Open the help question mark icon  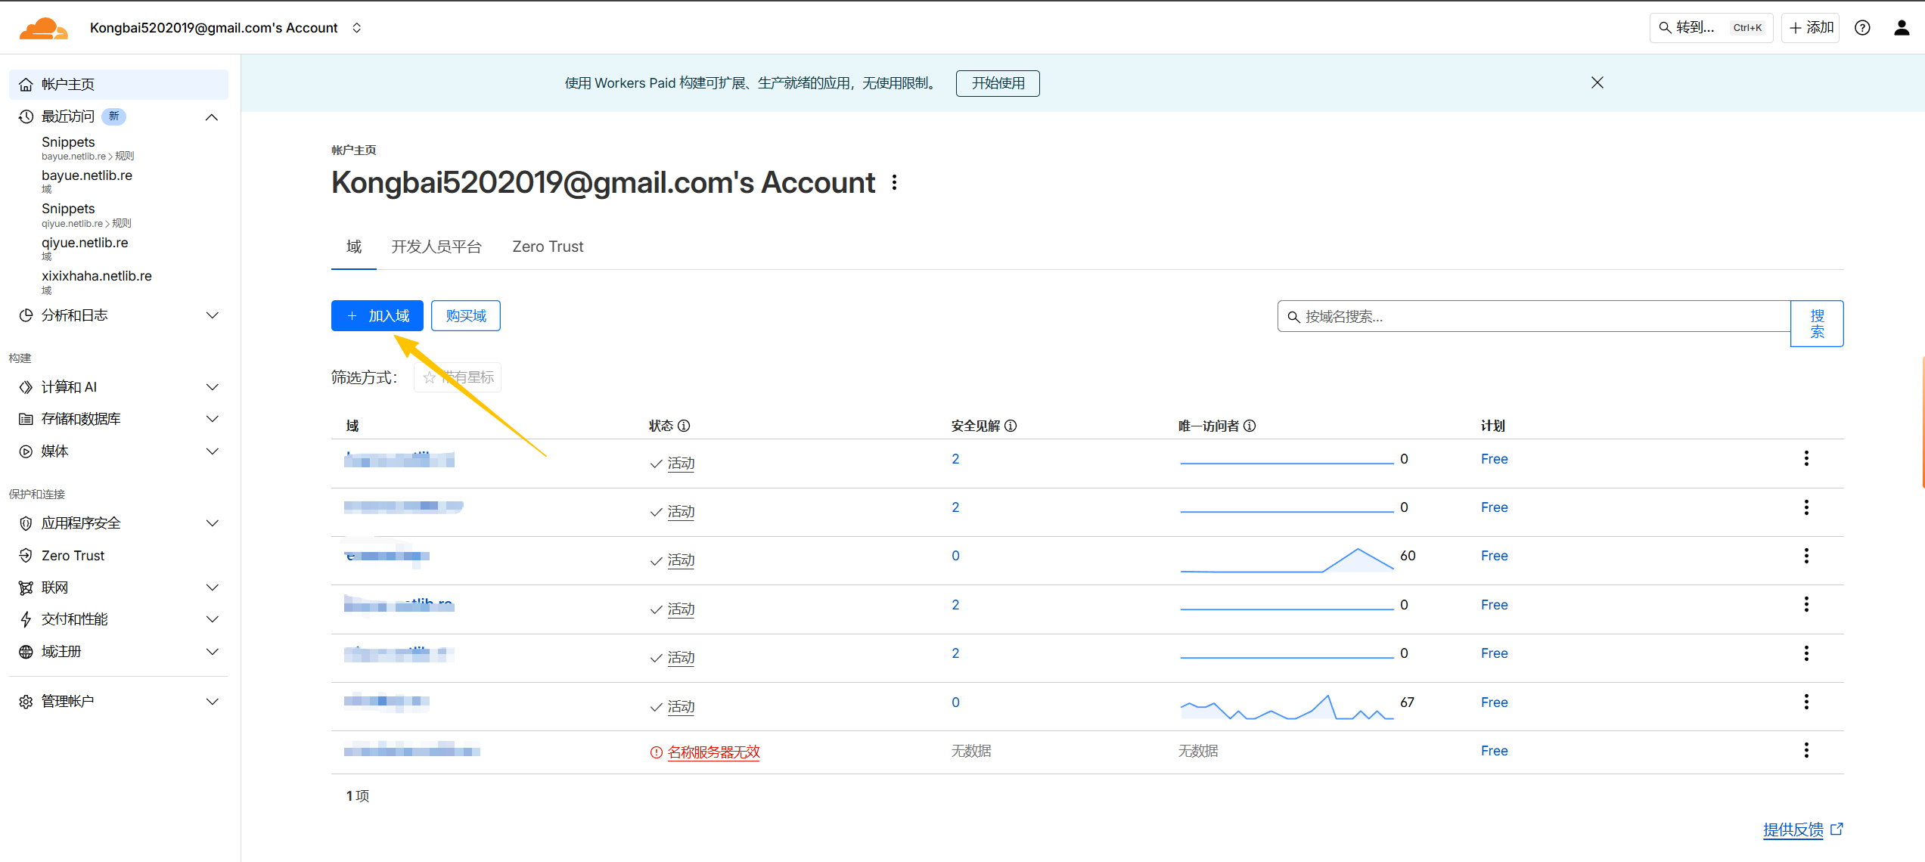[x=1862, y=28]
